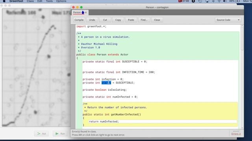
Task: Click the 'import greenfoot.*;' line
Action: click(91, 26)
